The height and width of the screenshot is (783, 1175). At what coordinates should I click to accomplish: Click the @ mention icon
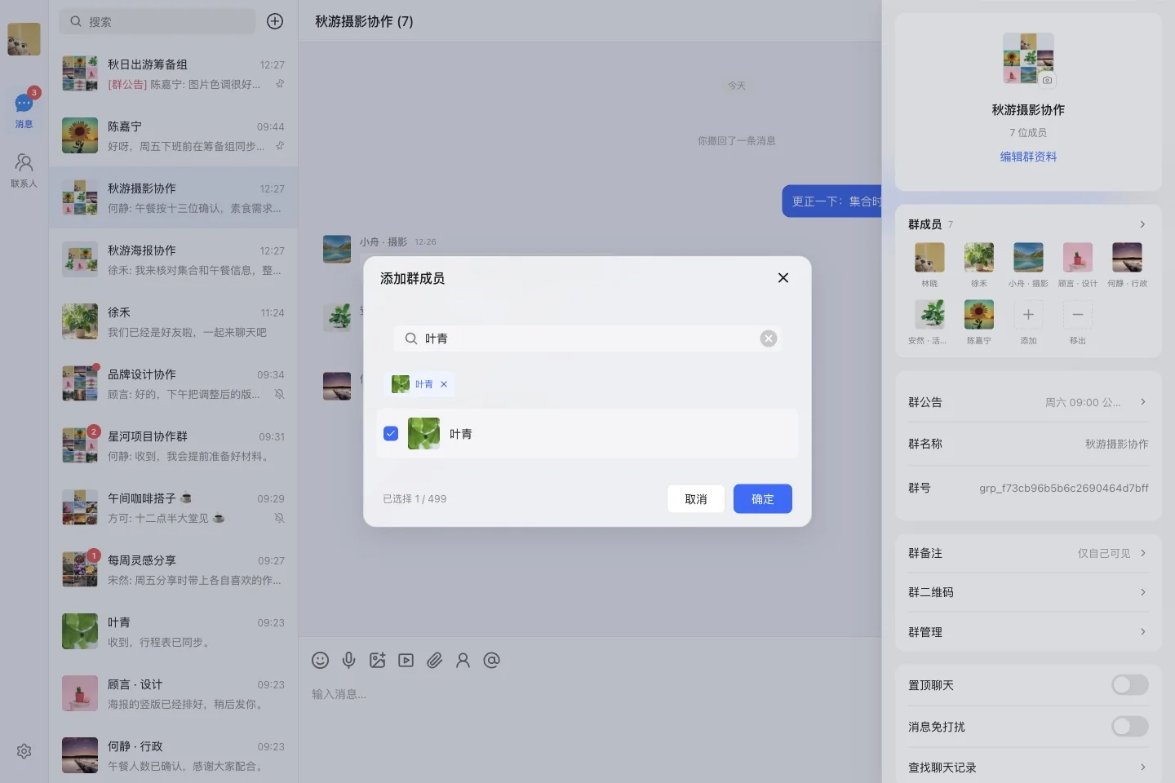point(491,661)
